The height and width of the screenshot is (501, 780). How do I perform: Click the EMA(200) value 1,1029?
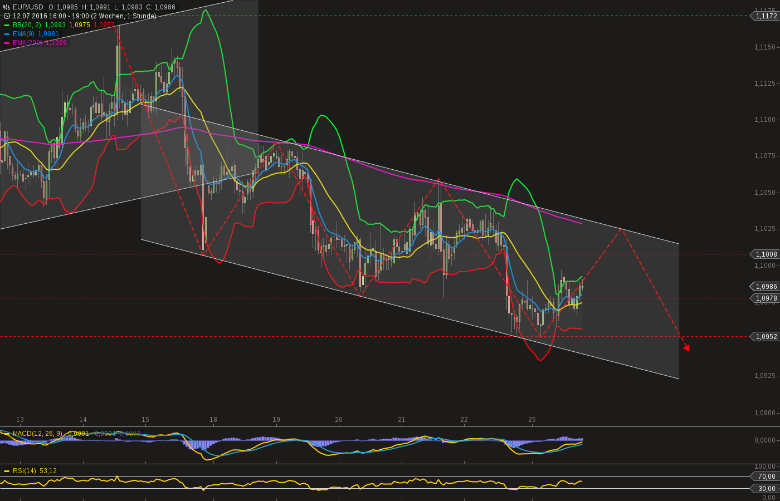click(x=56, y=43)
